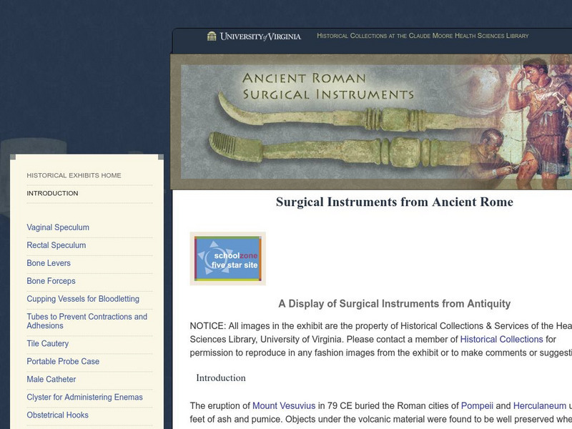Open Historical Collections at Claude Moore Library link
This screenshot has width=572, height=429.
[423, 36]
